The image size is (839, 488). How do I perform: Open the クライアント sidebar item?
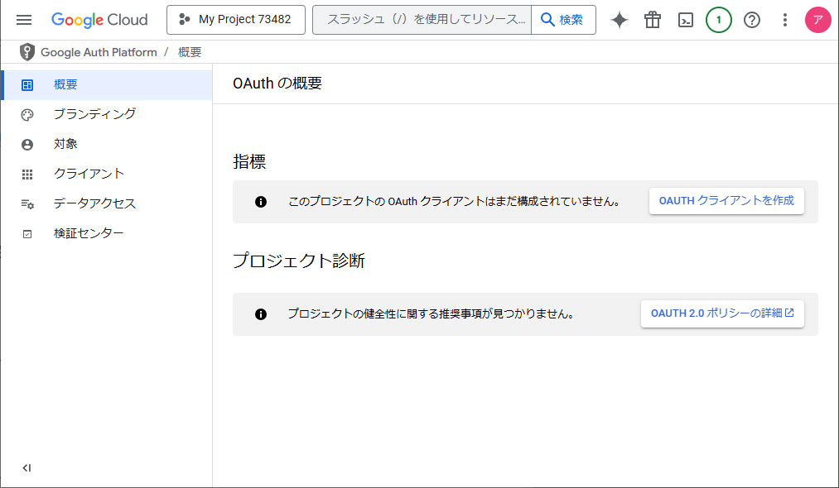107,174
